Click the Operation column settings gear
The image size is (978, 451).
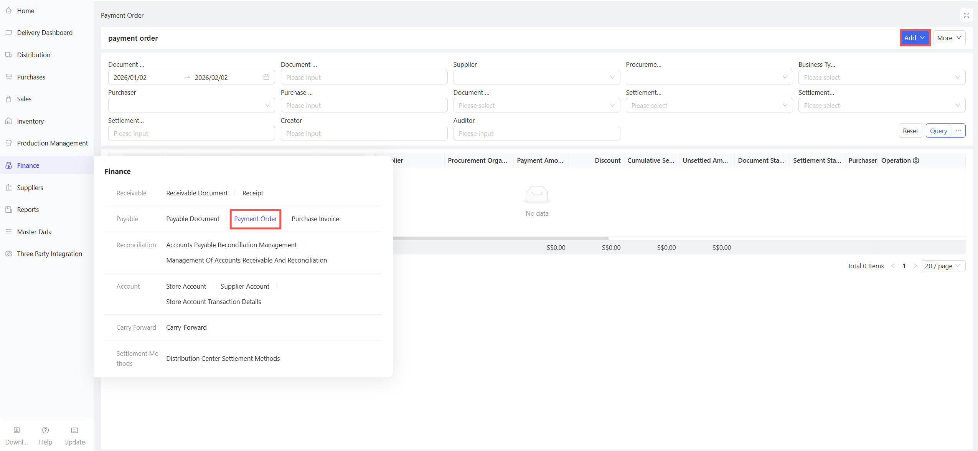coord(916,160)
